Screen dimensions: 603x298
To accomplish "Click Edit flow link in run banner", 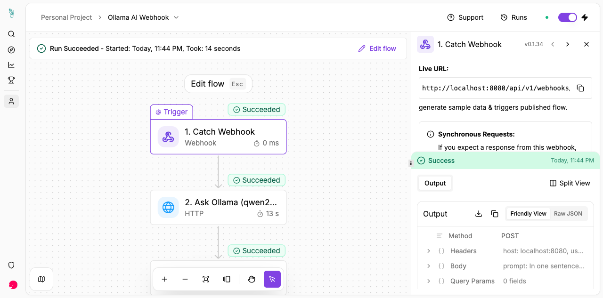I will [x=377, y=48].
